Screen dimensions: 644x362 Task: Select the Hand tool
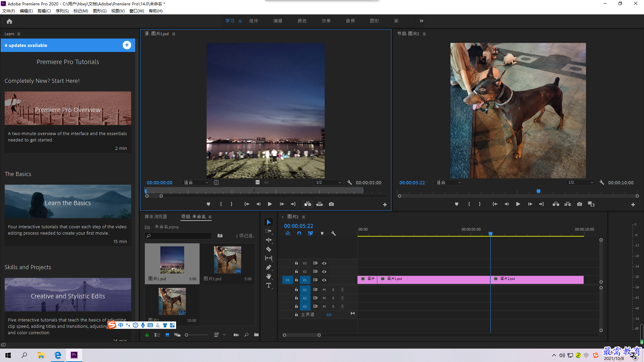point(269,276)
